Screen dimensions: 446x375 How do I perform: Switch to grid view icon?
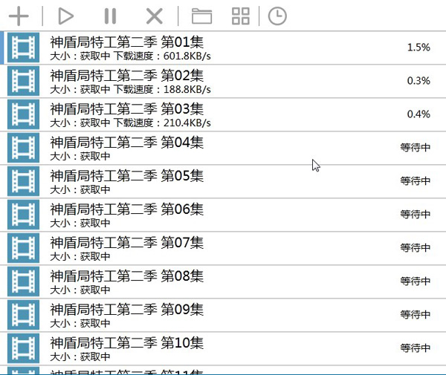(x=241, y=16)
